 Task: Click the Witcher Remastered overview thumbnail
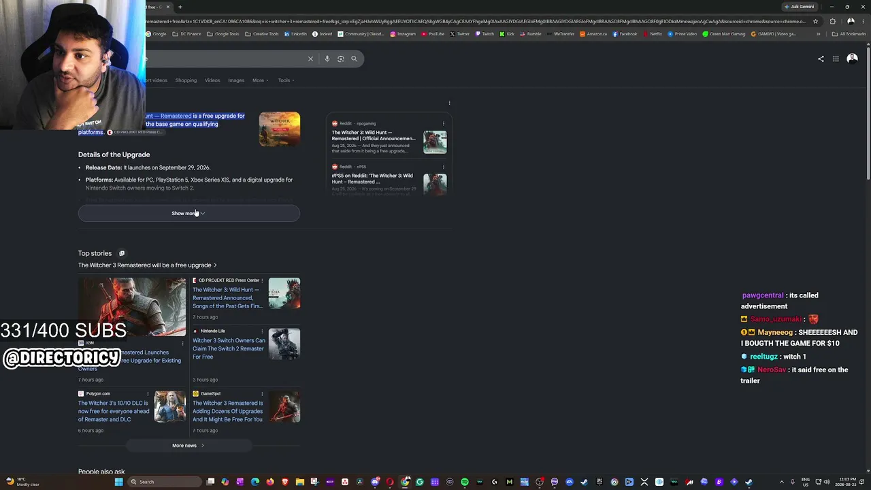(280, 129)
